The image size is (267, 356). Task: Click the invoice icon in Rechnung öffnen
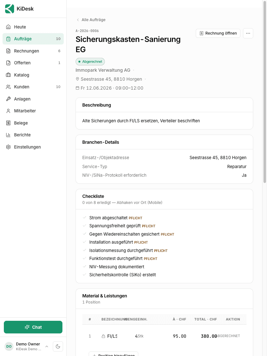tap(201, 33)
